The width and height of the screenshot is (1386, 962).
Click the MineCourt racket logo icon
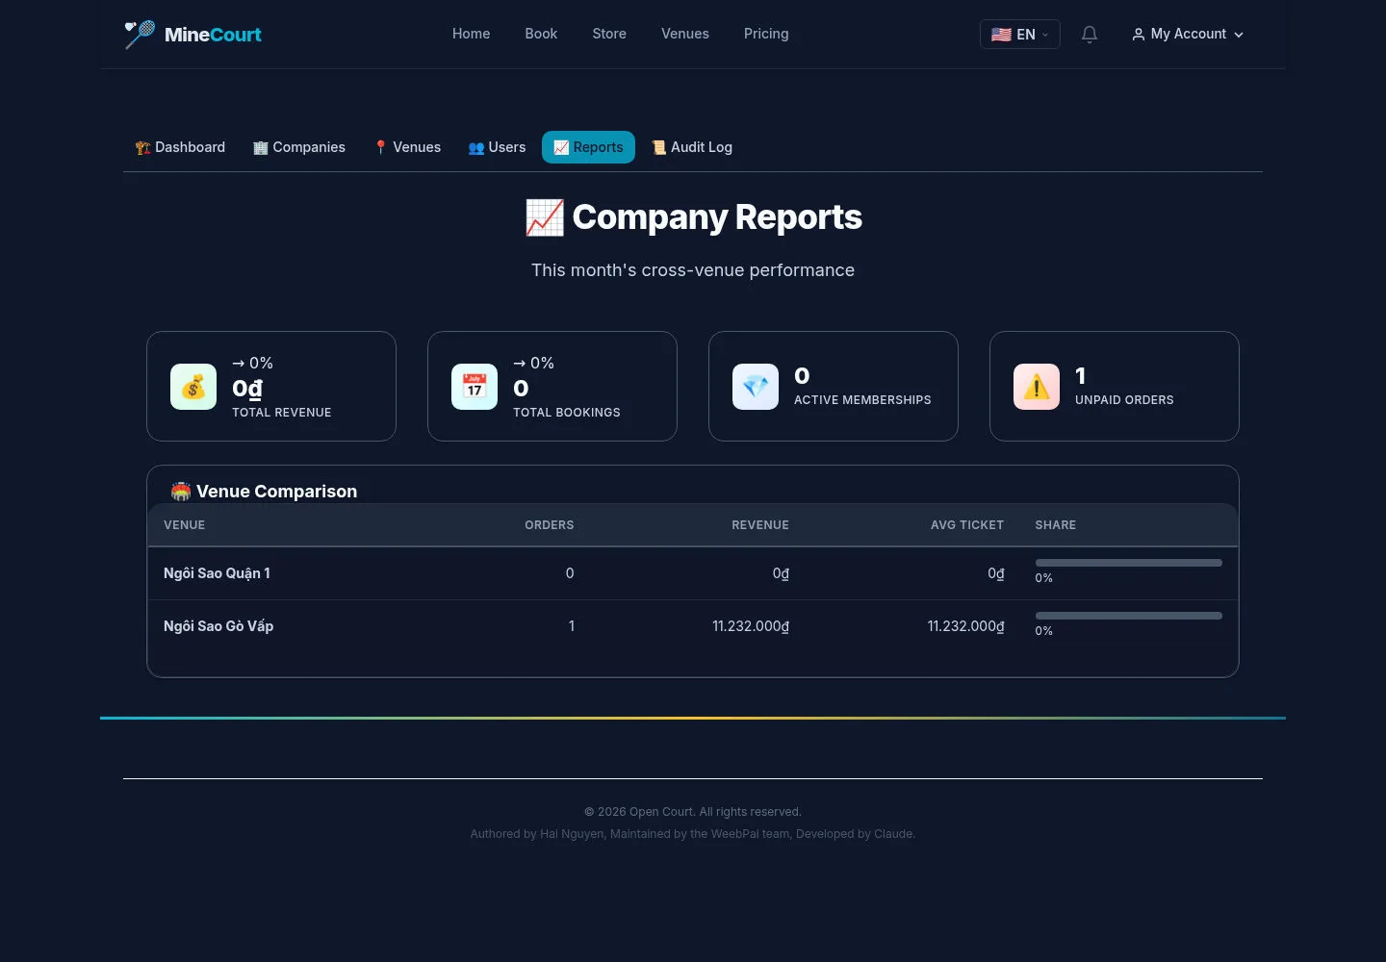coord(140,34)
